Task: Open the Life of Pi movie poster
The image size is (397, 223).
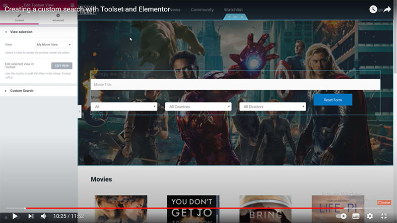Action: coord(338,209)
